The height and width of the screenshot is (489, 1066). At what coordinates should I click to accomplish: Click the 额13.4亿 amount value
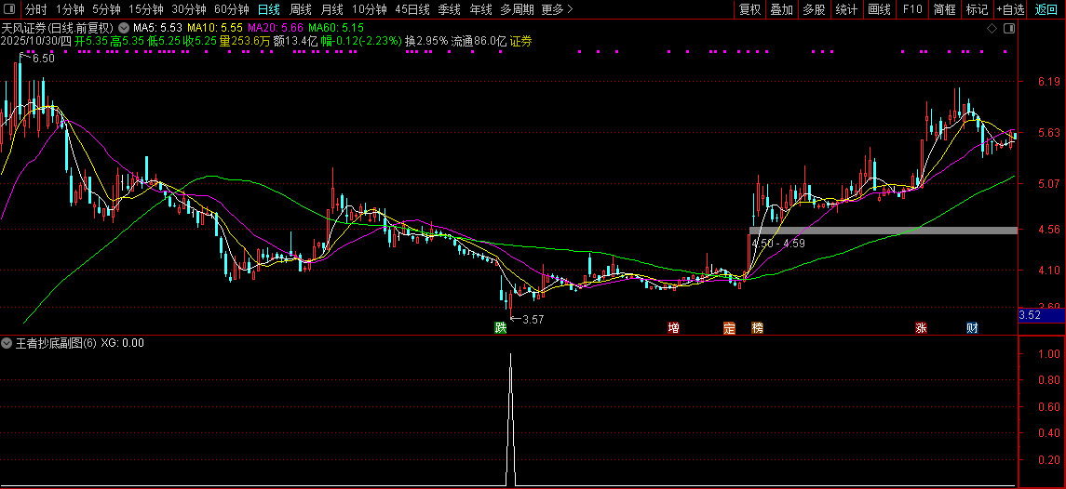coord(295,42)
